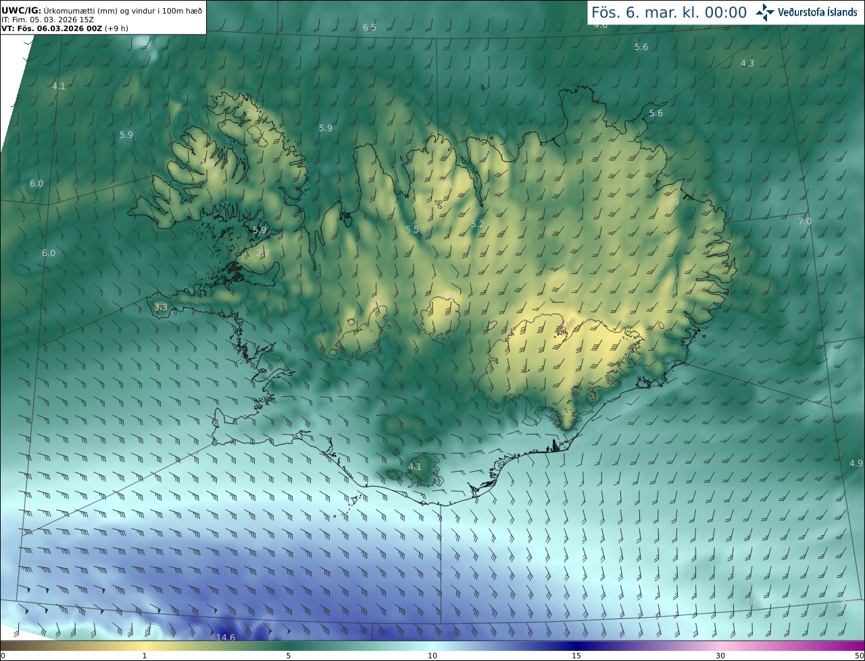
Task: Select the IT: Fim. 05. 03. 2026 15Z line
Action: coord(47,20)
